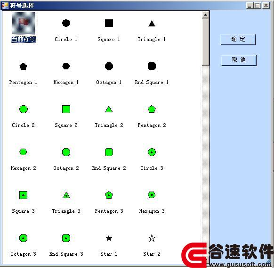Screen dimensions: 274x268
Task: Click the "Square 1" label text
Action: click(109, 39)
